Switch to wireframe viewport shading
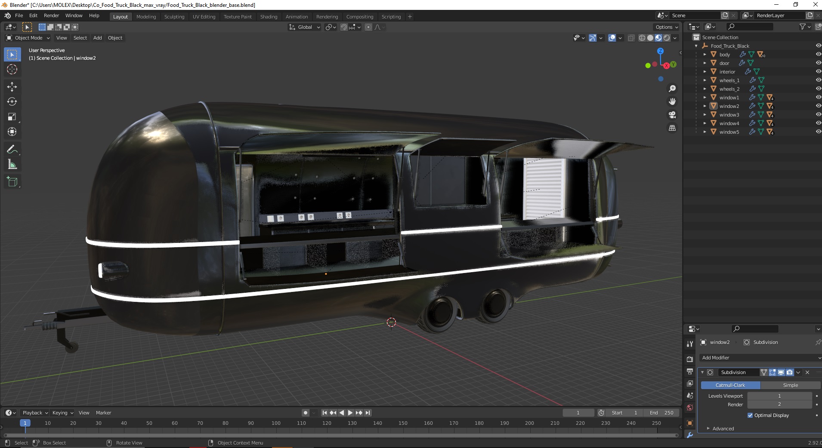Screen dimensions: 822x448 (x=642, y=38)
